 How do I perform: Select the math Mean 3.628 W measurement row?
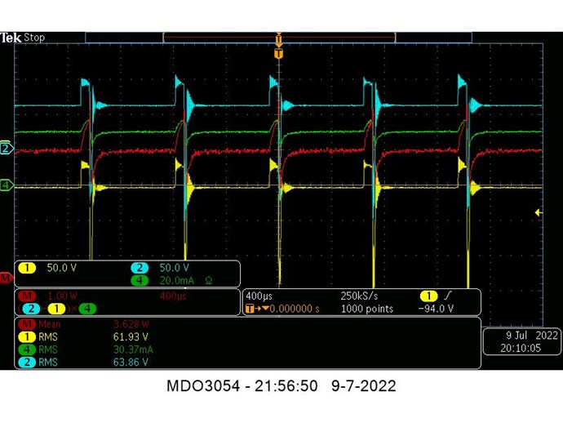tap(82, 324)
